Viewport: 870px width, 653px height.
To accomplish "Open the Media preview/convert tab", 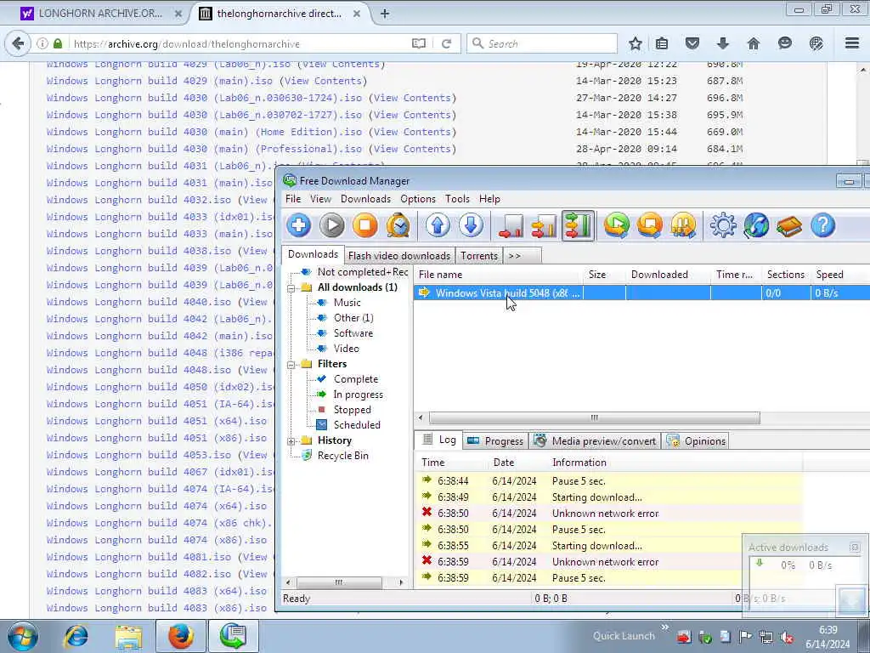I will [595, 441].
